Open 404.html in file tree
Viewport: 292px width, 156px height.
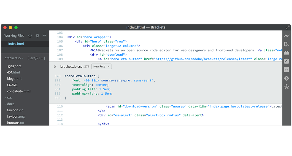pos(13,72)
